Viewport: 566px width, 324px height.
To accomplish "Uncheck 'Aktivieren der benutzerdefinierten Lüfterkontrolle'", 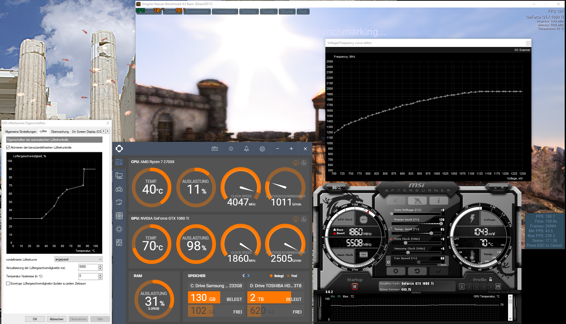I will (8, 148).
